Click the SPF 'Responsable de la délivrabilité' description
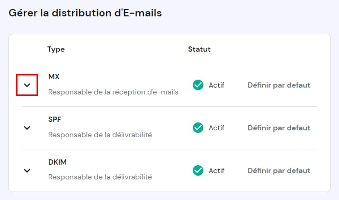 click(100, 135)
